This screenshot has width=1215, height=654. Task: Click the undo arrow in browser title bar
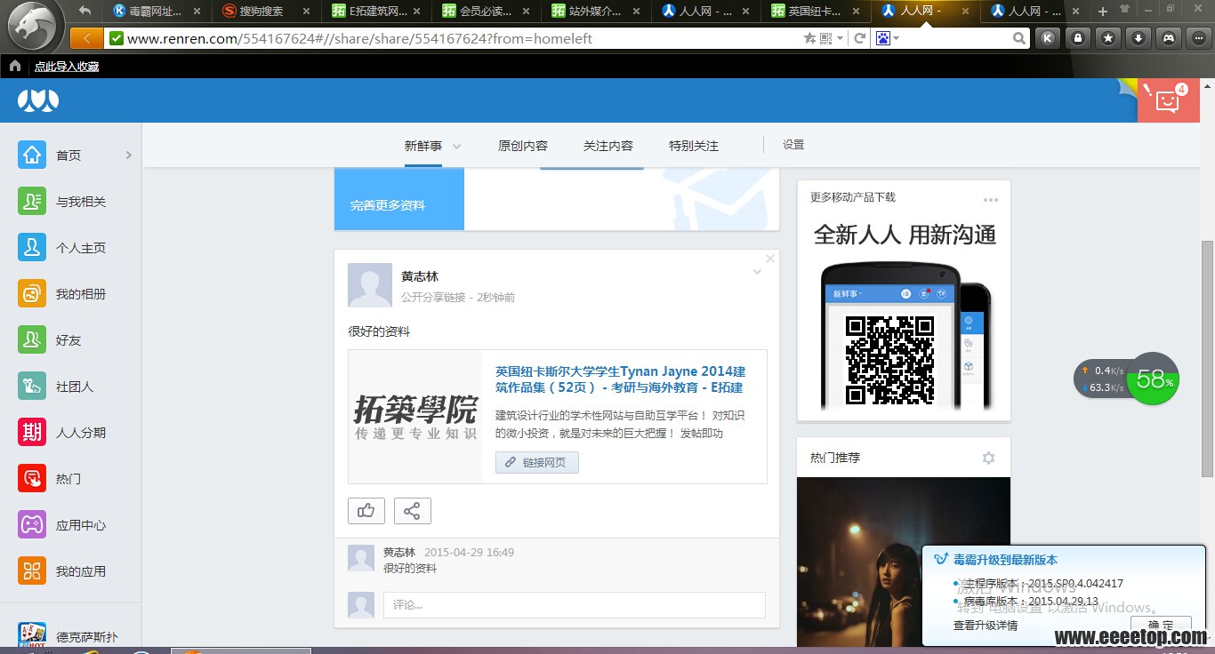pyautogui.click(x=84, y=11)
